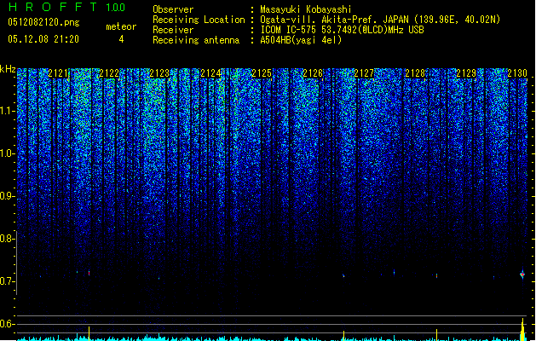Click the 0.9 kHz axis tick label
The width and height of the screenshot is (536, 341).
pos(8,196)
